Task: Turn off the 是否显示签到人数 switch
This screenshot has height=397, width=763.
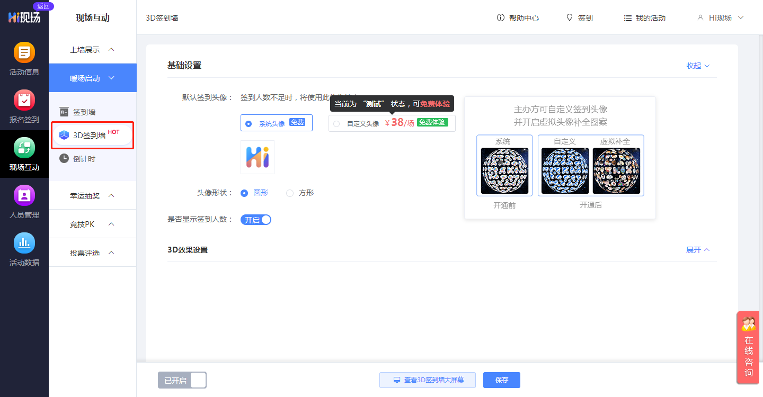Action: click(x=256, y=220)
